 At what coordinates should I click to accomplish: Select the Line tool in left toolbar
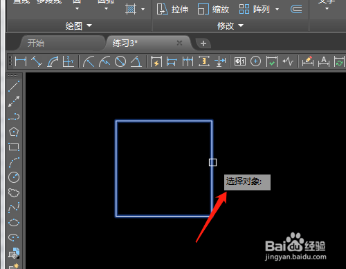pos(14,86)
